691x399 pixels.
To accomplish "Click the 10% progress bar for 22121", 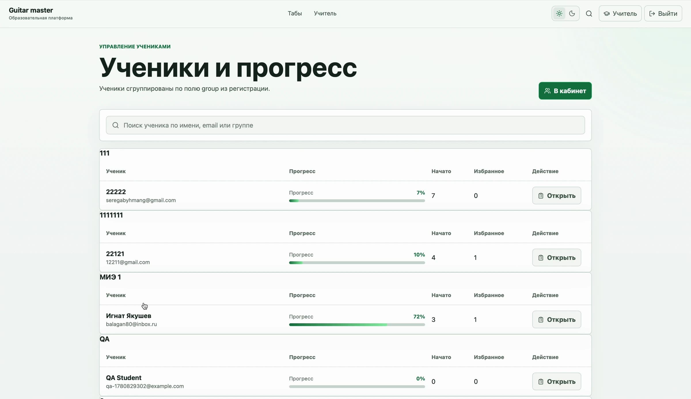I will click(x=357, y=263).
